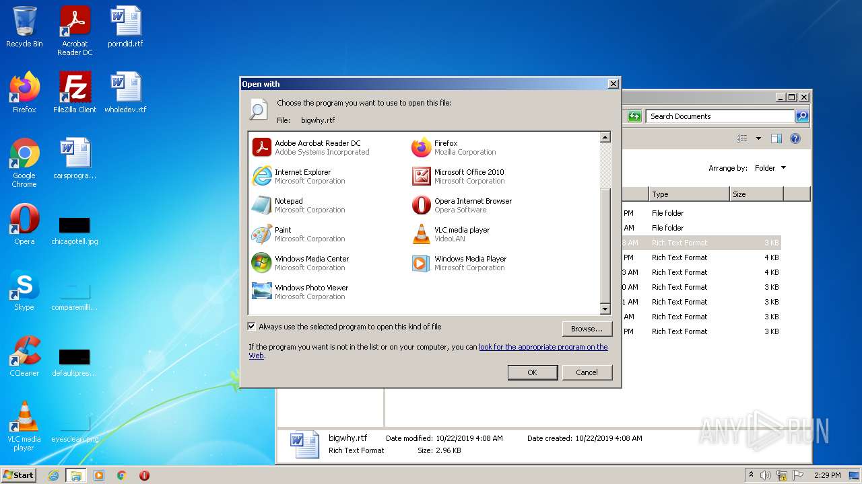The image size is (862, 484).
Task: Select Windows Media Center entry
Action: (x=300, y=263)
